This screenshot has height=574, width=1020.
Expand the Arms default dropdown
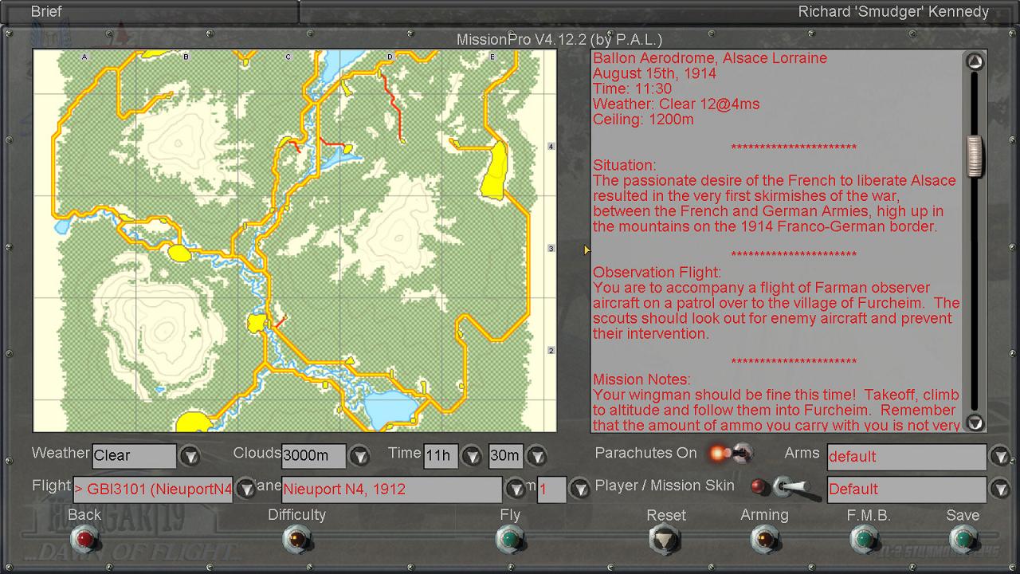click(x=1000, y=457)
